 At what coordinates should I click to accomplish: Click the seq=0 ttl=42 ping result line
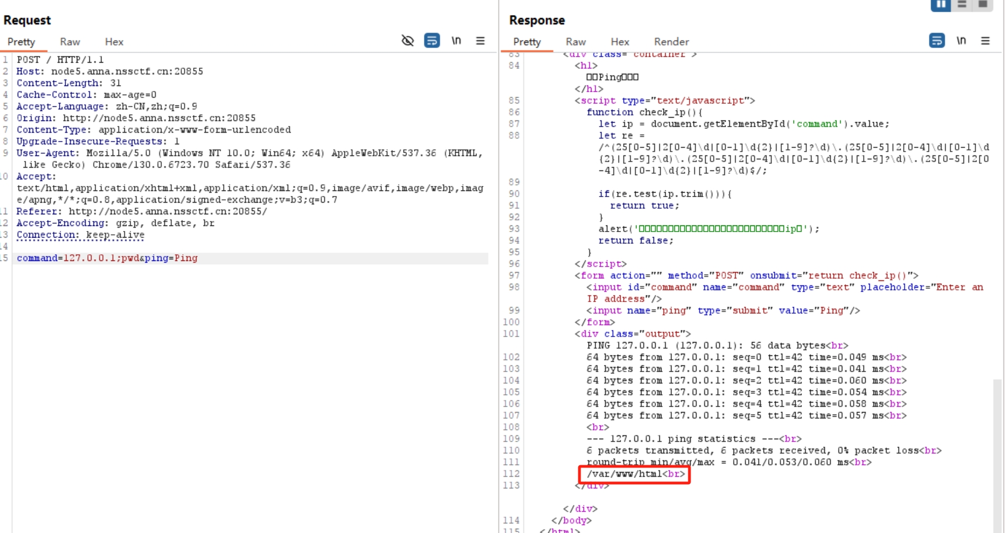coord(746,357)
